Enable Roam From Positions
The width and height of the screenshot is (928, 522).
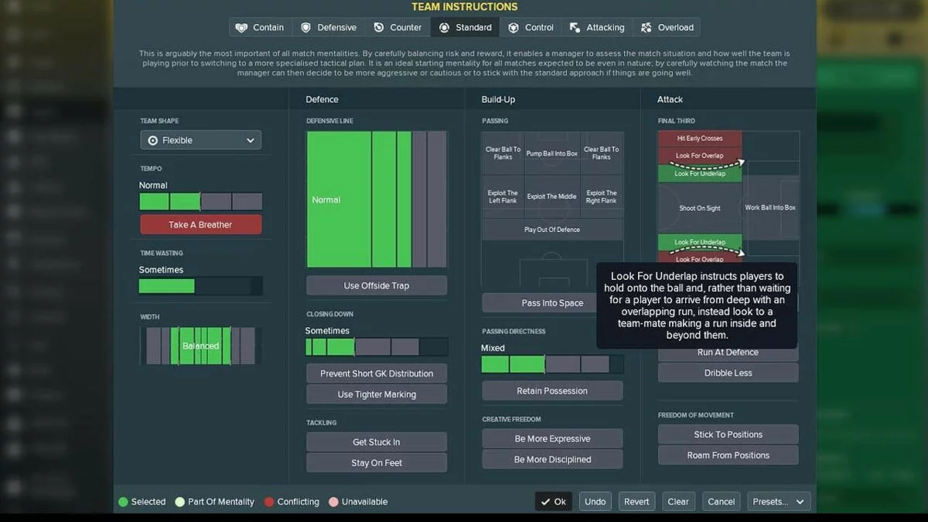coord(727,455)
